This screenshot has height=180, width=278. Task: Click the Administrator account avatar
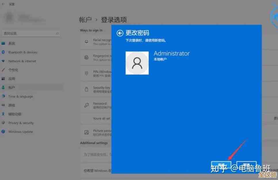tap(137, 63)
